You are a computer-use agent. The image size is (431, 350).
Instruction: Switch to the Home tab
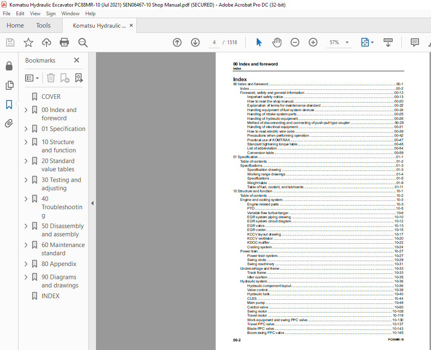15,25
